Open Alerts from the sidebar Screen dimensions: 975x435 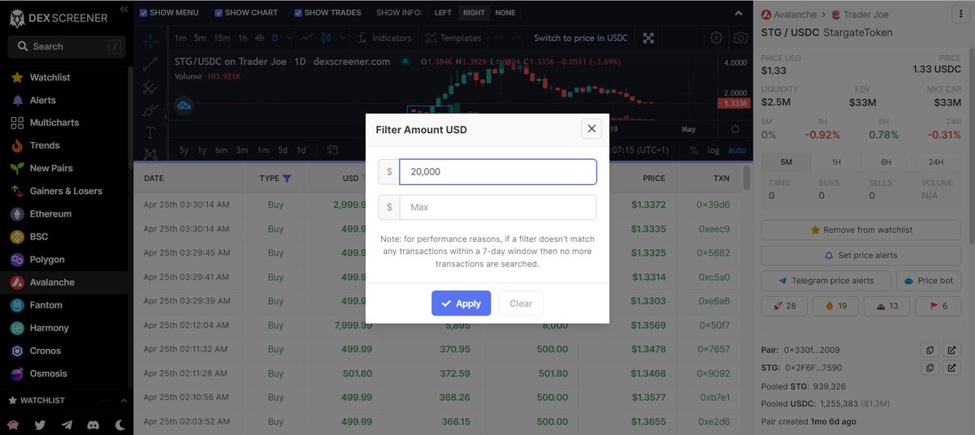coord(42,100)
